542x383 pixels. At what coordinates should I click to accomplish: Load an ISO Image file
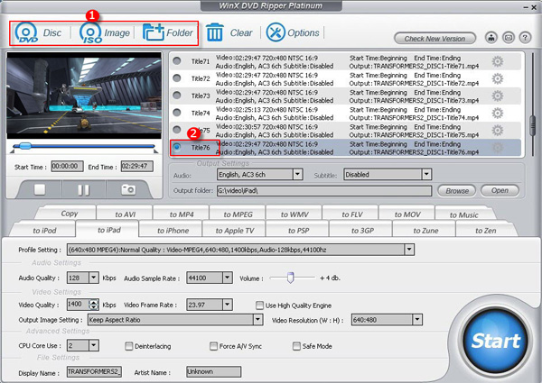tap(105, 32)
